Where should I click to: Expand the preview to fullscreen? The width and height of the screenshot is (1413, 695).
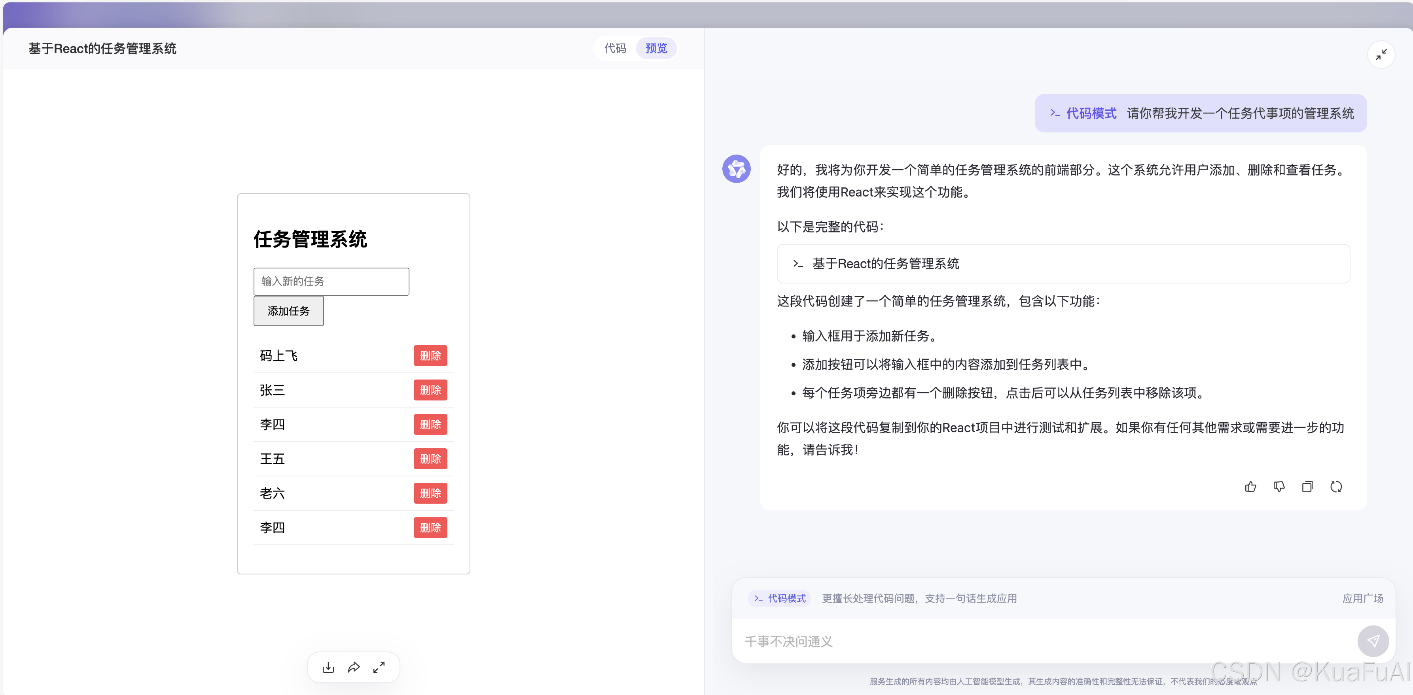pos(379,667)
